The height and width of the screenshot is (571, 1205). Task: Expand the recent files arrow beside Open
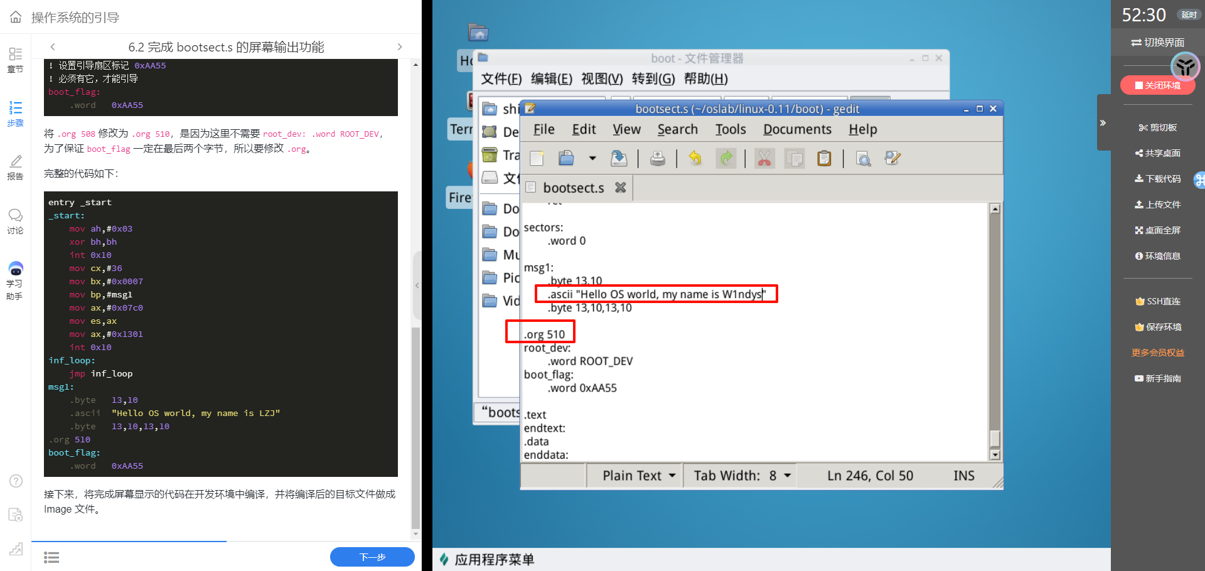pos(592,158)
